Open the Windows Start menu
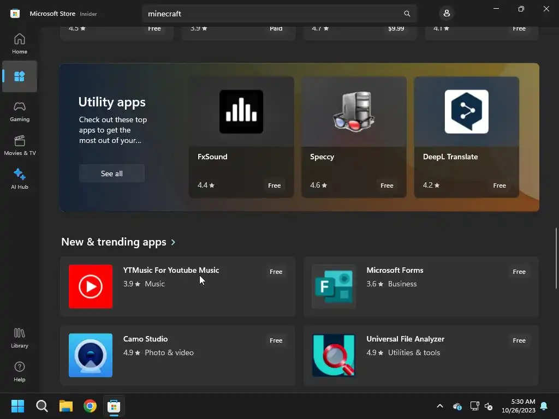 tap(17, 406)
